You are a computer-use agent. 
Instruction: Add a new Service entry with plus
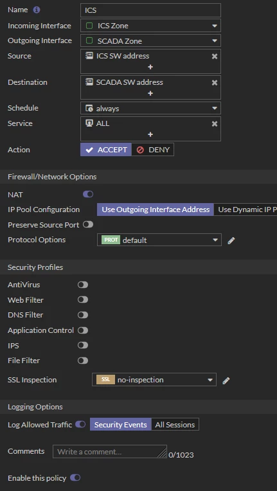point(150,134)
